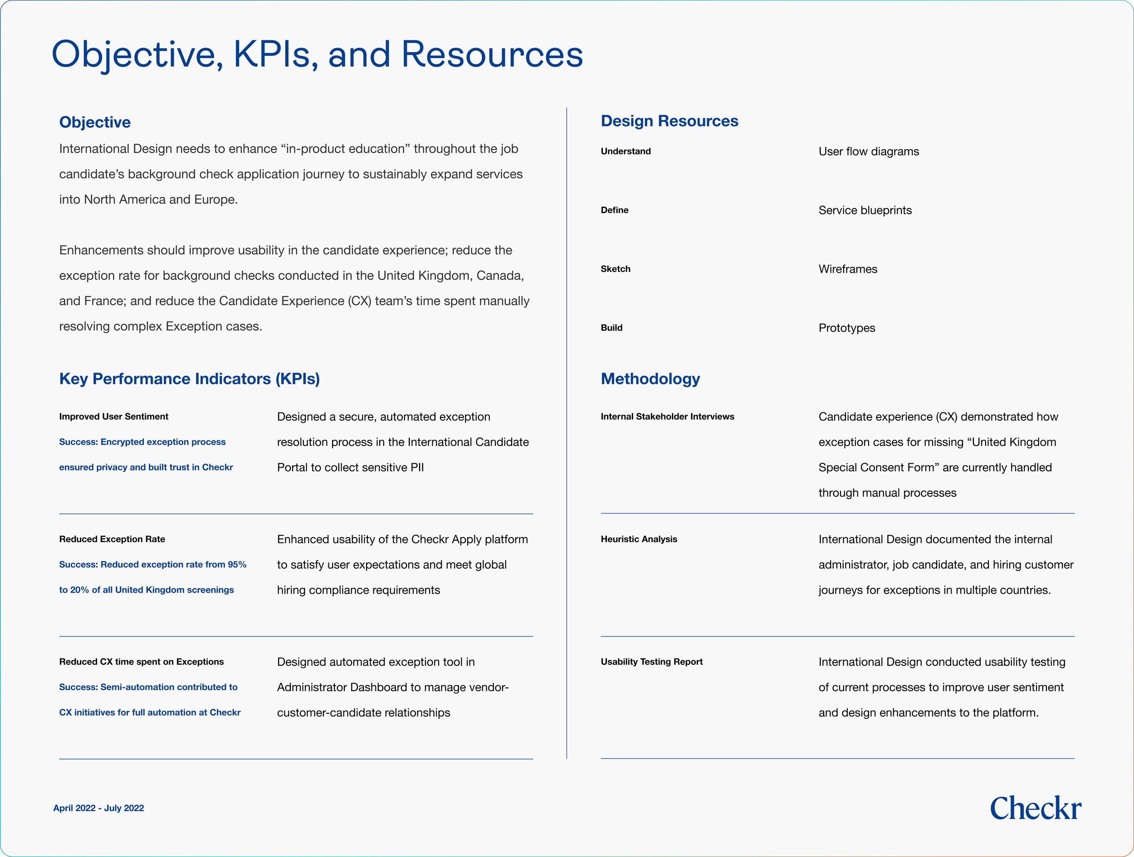
Task: Click Improved User Sentiment label
Action: coord(113,416)
